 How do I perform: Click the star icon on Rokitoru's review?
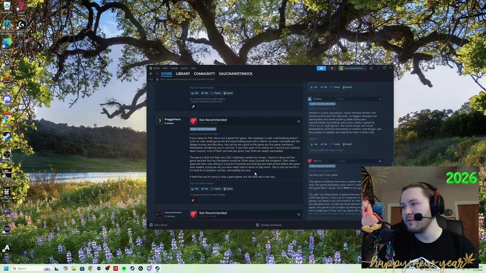pos(380,99)
